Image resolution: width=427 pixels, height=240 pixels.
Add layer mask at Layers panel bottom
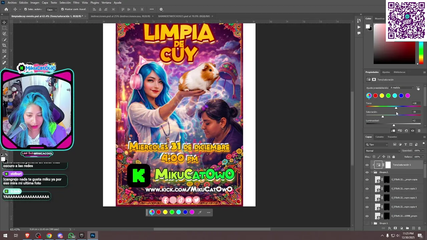tap(395, 228)
